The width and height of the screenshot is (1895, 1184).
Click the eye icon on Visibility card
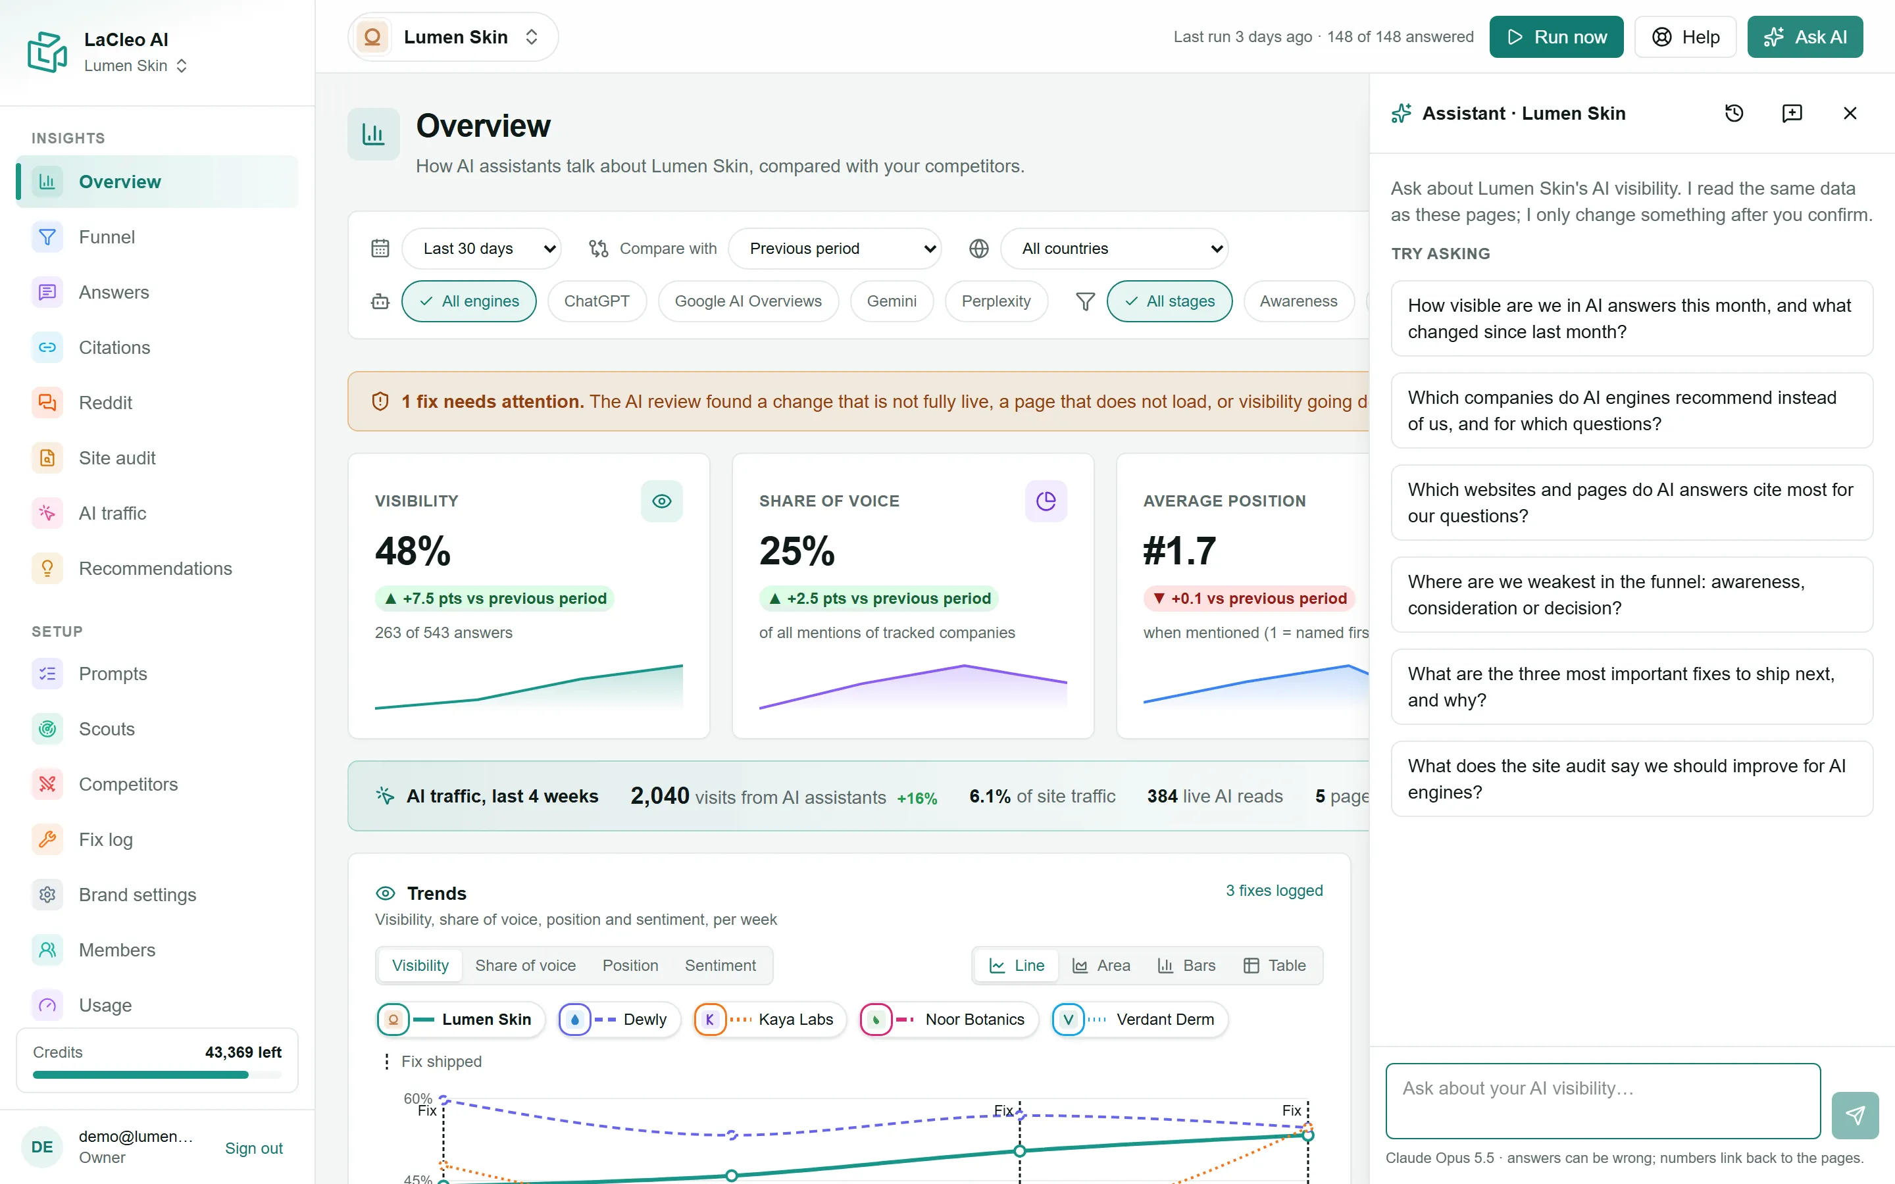(662, 501)
